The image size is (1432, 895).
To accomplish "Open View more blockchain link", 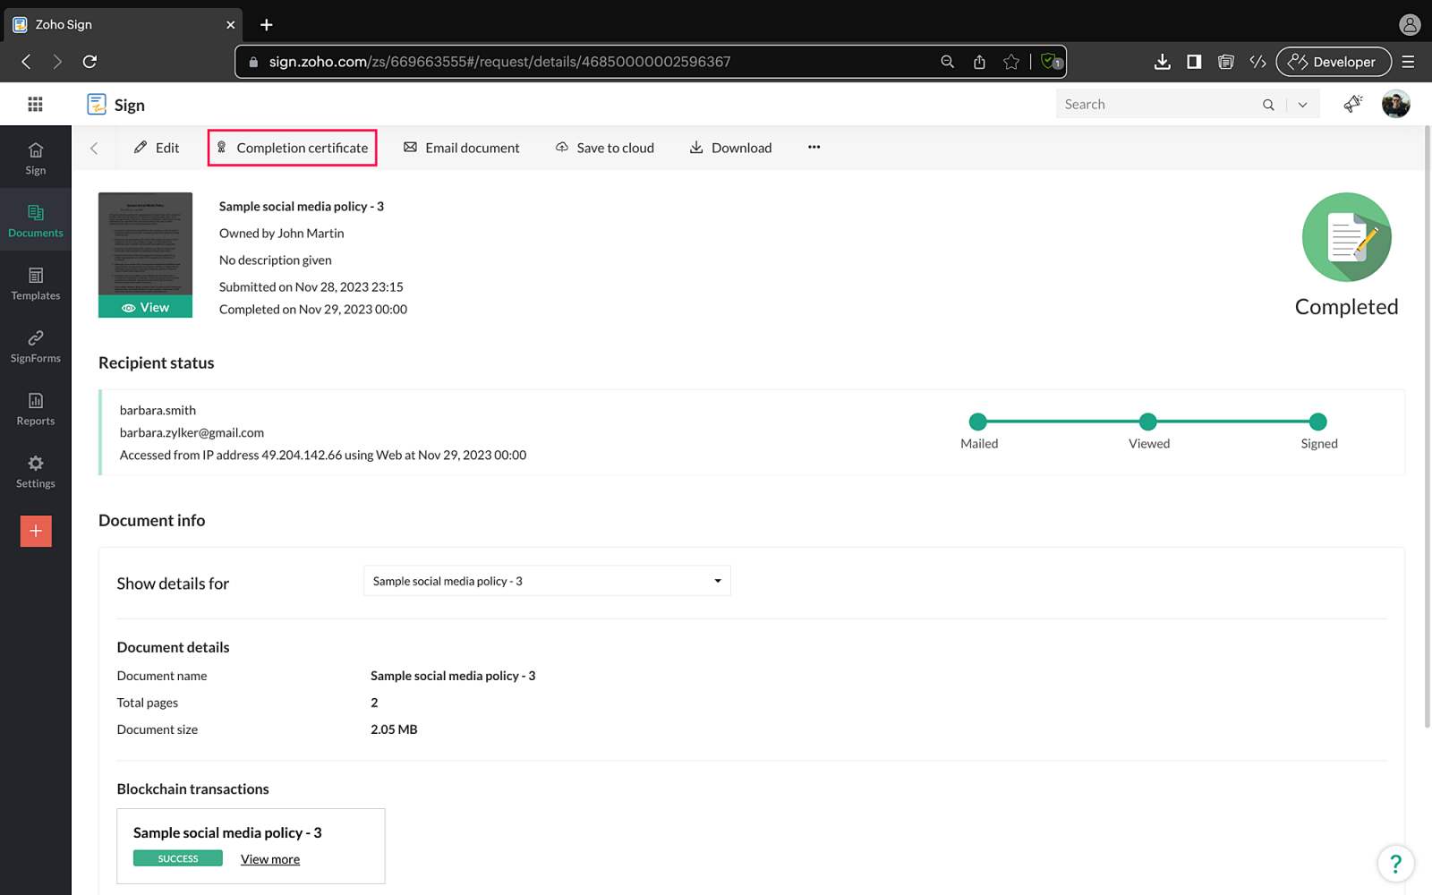I will pos(270,859).
